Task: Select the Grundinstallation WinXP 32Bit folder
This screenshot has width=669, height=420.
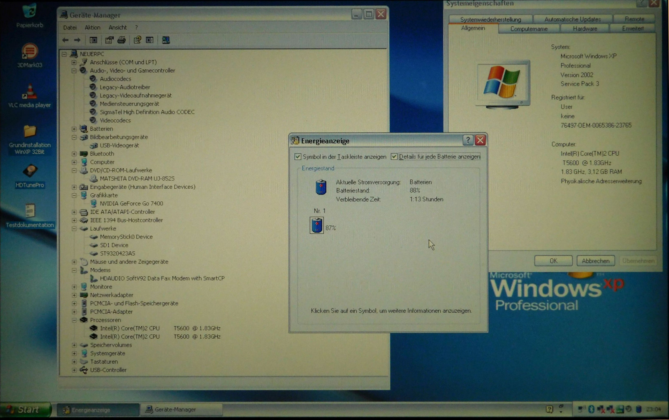Action: coord(30,139)
